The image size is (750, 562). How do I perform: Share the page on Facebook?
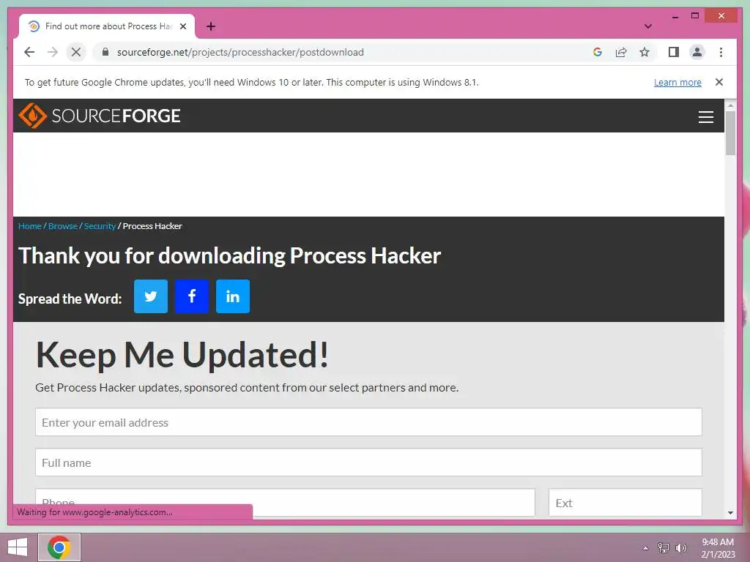click(x=192, y=296)
